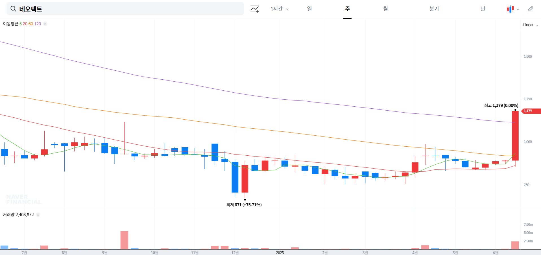The image size is (541, 255).
Task: Click the 1,500 price axis label
Action: [528, 57]
